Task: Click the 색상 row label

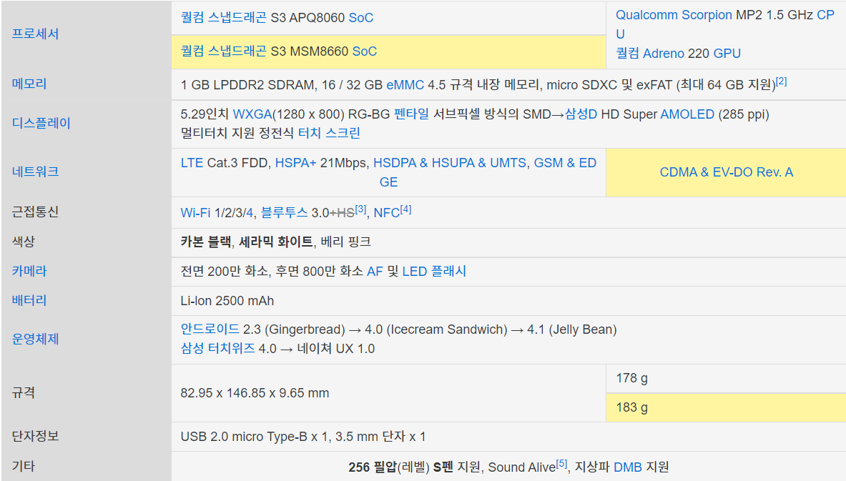Action: point(24,242)
